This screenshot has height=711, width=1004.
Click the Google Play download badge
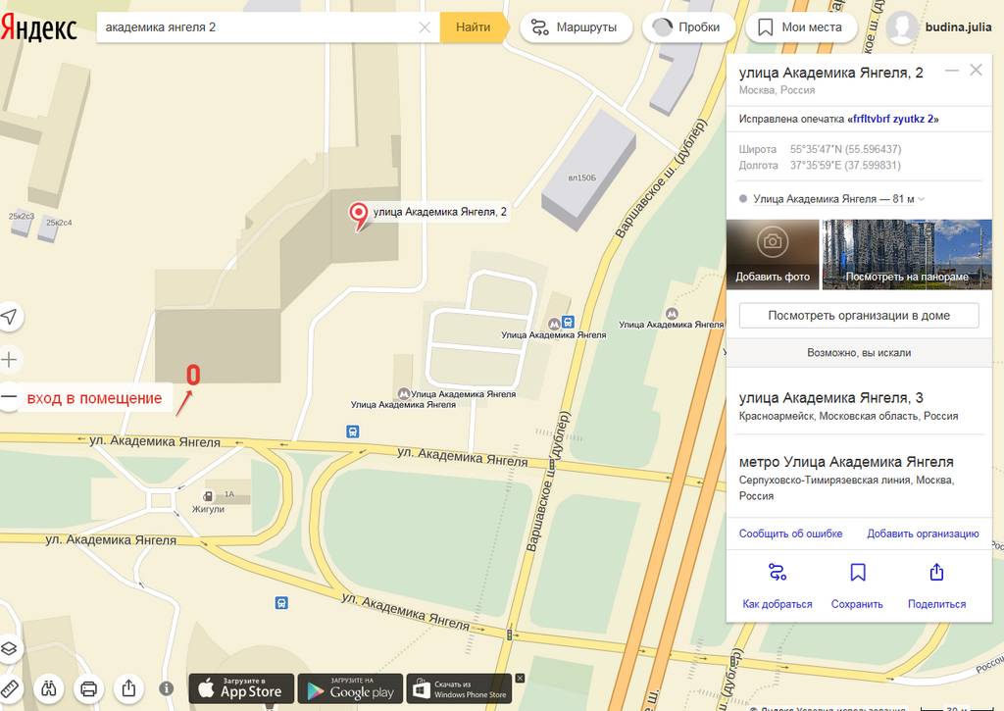350,688
